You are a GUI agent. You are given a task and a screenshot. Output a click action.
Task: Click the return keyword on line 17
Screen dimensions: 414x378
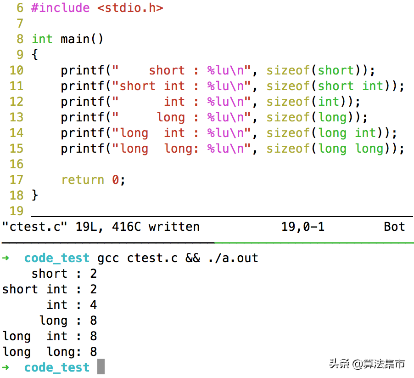pyautogui.click(x=83, y=180)
